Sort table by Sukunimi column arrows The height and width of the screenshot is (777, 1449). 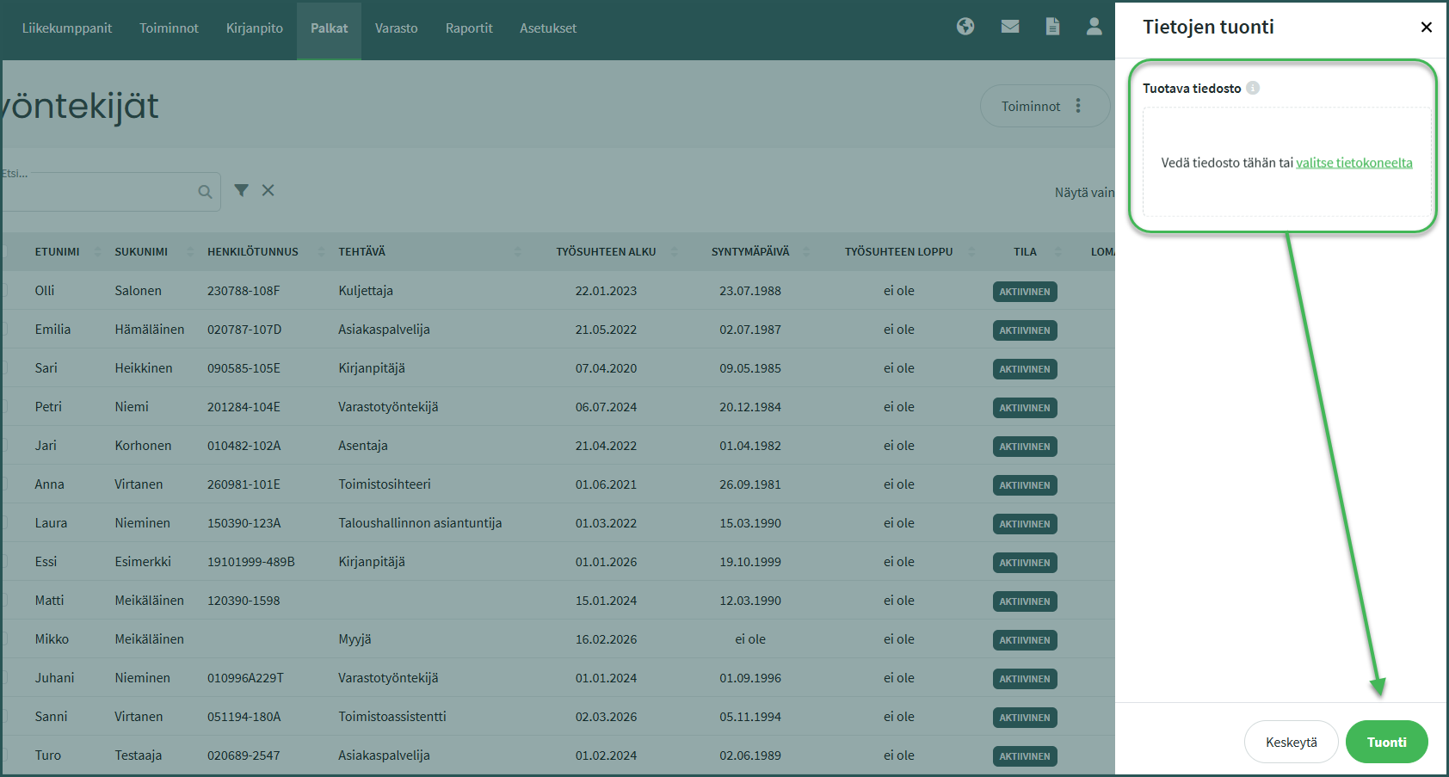click(190, 252)
